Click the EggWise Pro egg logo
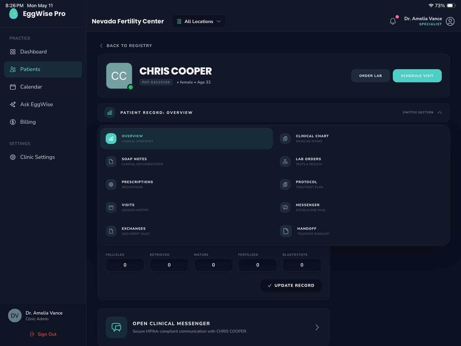The image size is (461, 346). [x=13, y=14]
